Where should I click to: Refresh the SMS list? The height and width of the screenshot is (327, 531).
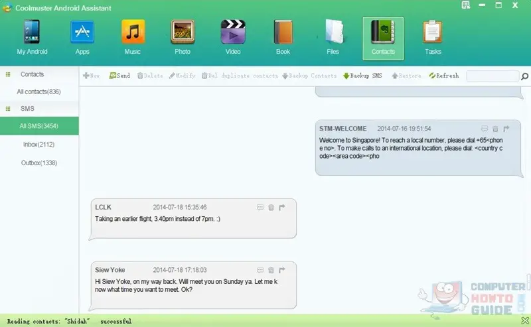tap(444, 76)
